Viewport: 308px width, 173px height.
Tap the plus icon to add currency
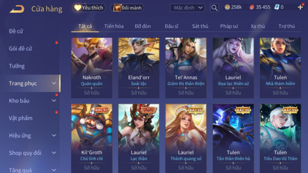300,7
